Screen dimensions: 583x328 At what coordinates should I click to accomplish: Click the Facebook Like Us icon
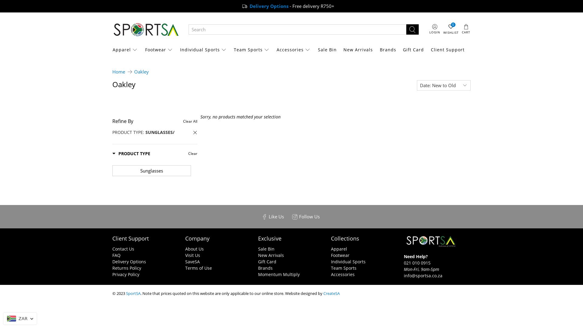point(264,217)
